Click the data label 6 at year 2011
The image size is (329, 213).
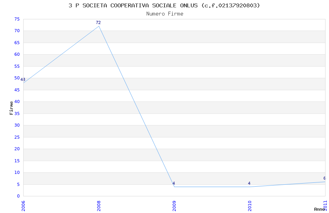pyautogui.click(x=325, y=178)
